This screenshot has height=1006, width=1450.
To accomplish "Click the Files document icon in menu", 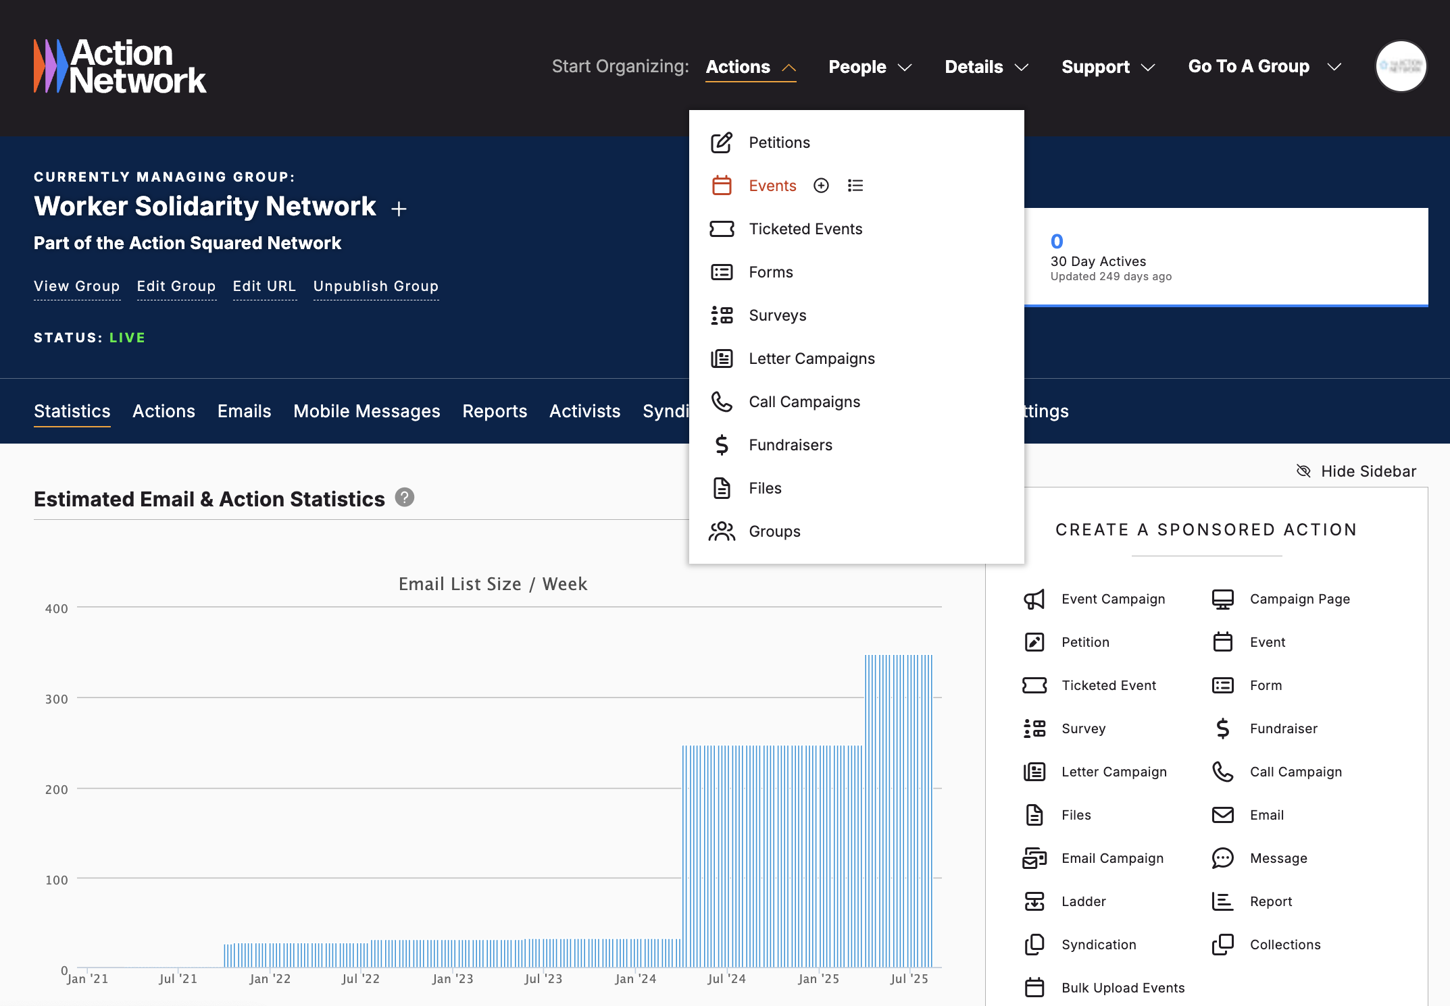I will click(x=722, y=488).
